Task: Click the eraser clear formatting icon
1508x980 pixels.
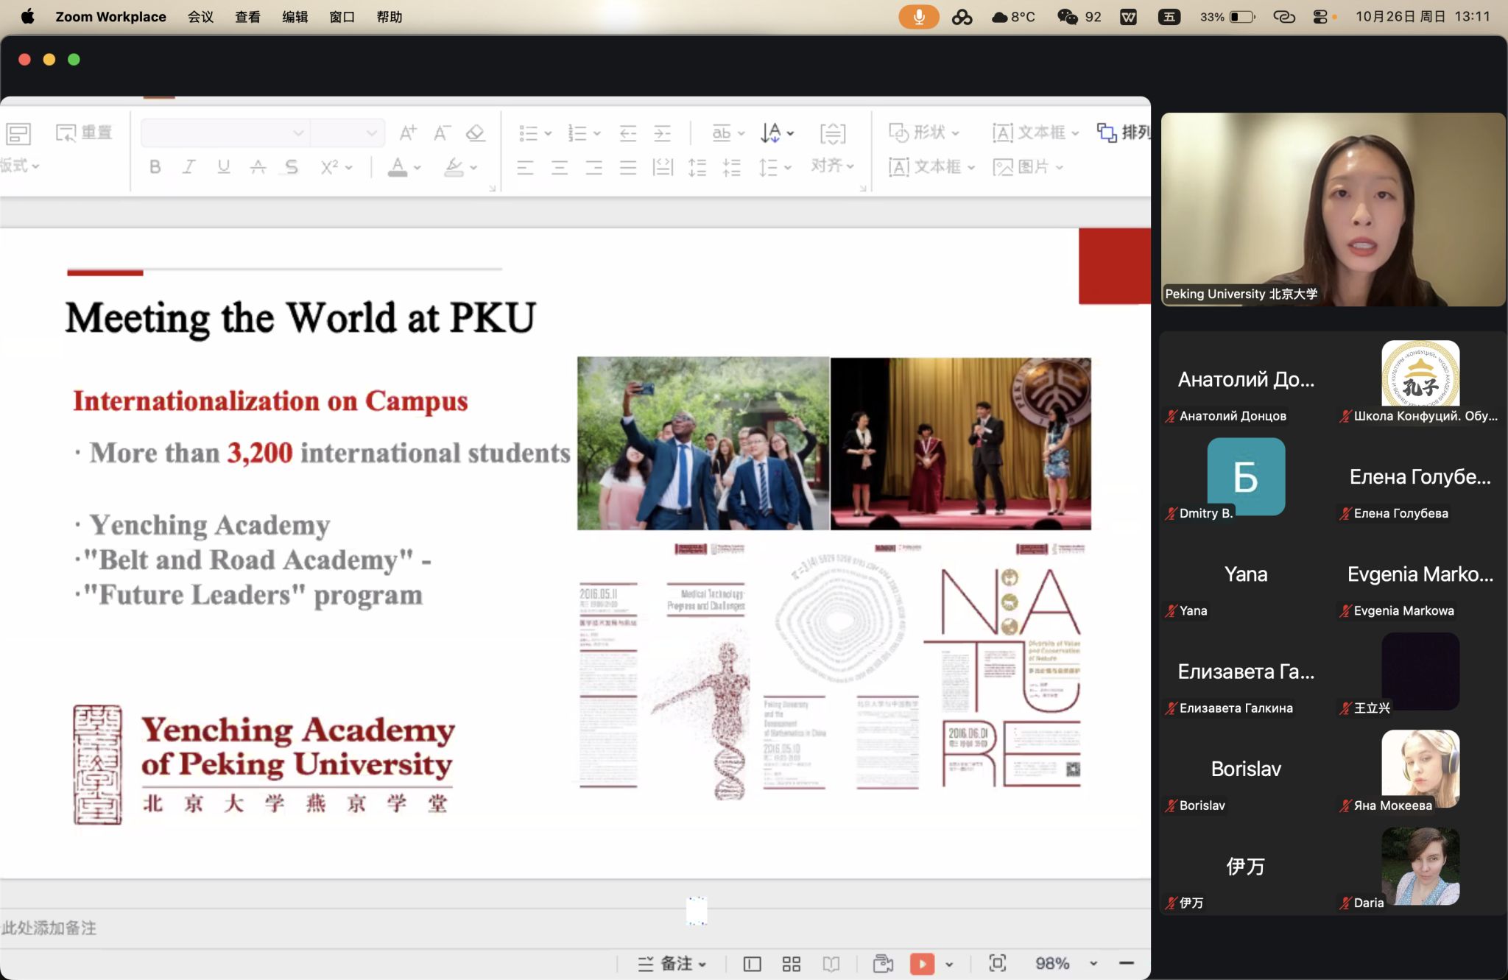Action: [x=475, y=133]
